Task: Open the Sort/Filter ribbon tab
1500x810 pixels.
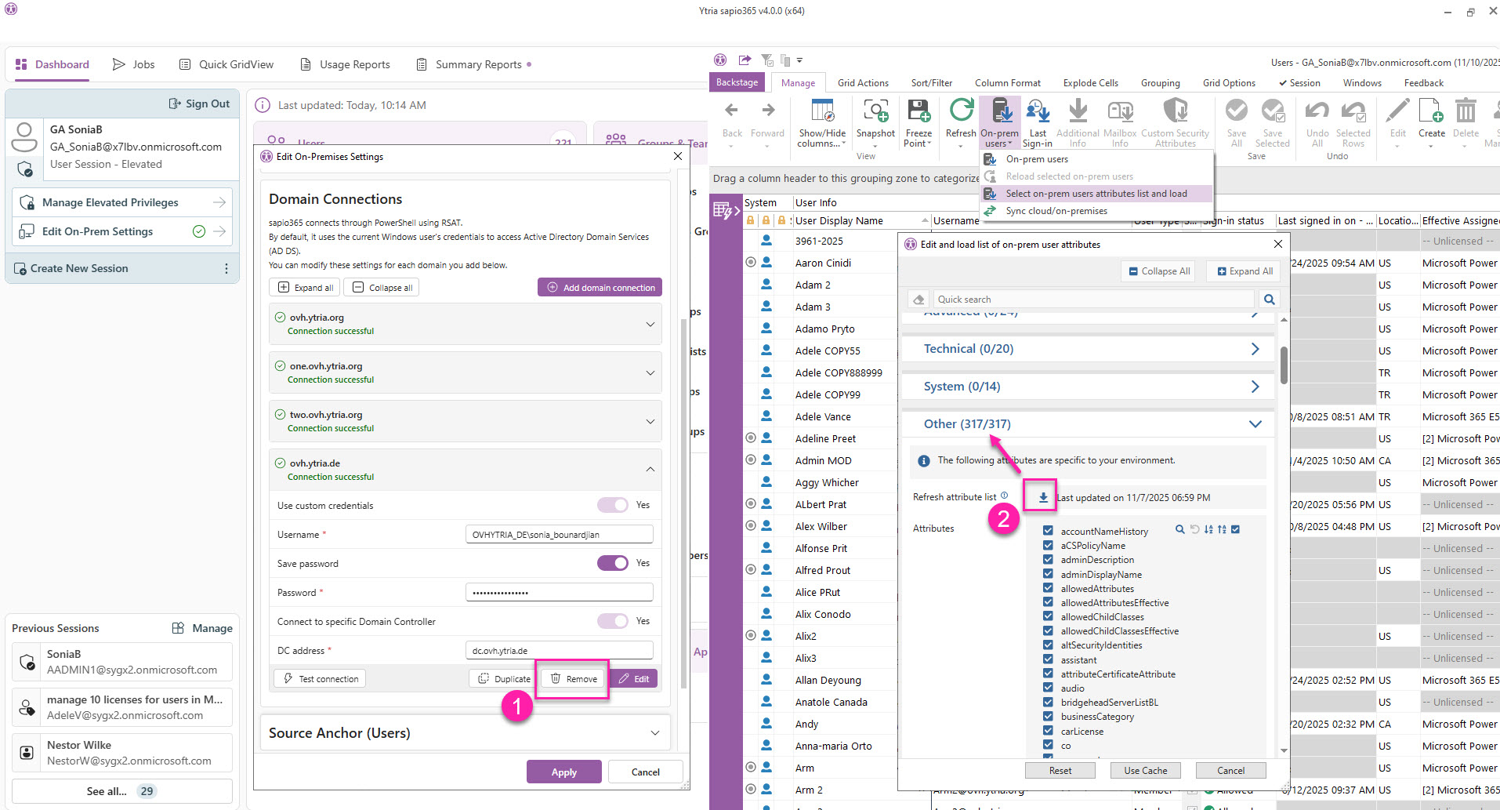Action: (932, 82)
